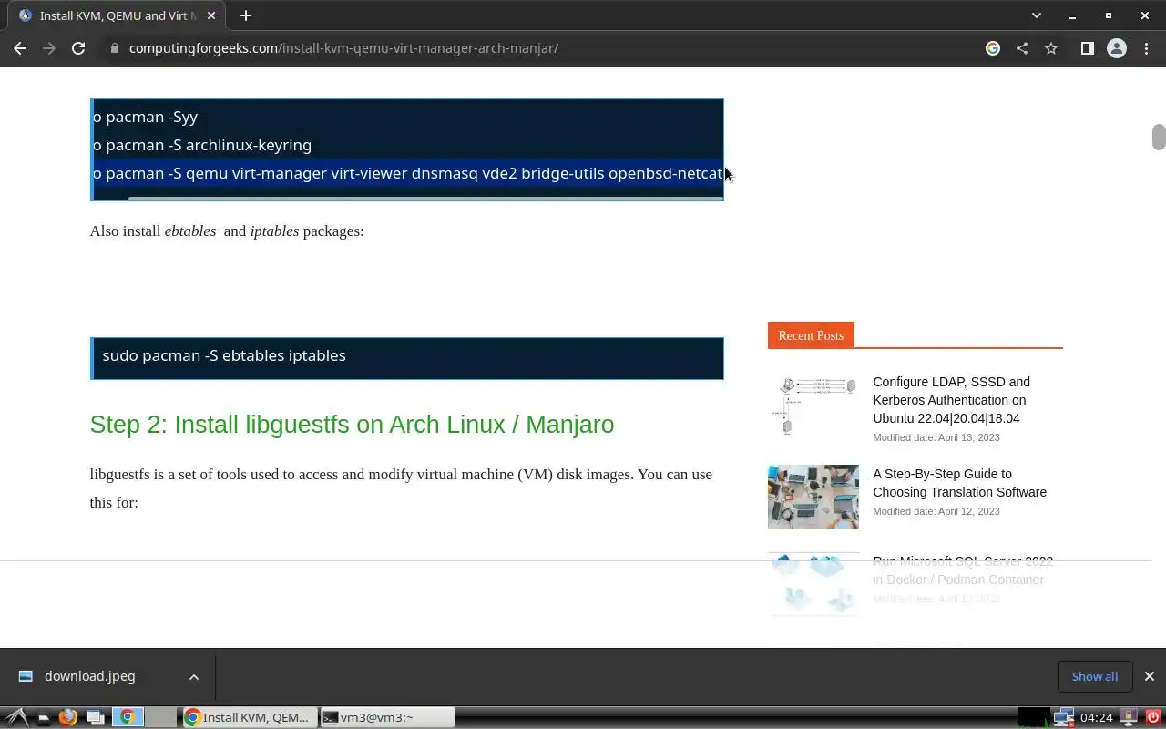Click the Recent Posts sidebar label
1166x729 pixels.
pyautogui.click(x=811, y=335)
